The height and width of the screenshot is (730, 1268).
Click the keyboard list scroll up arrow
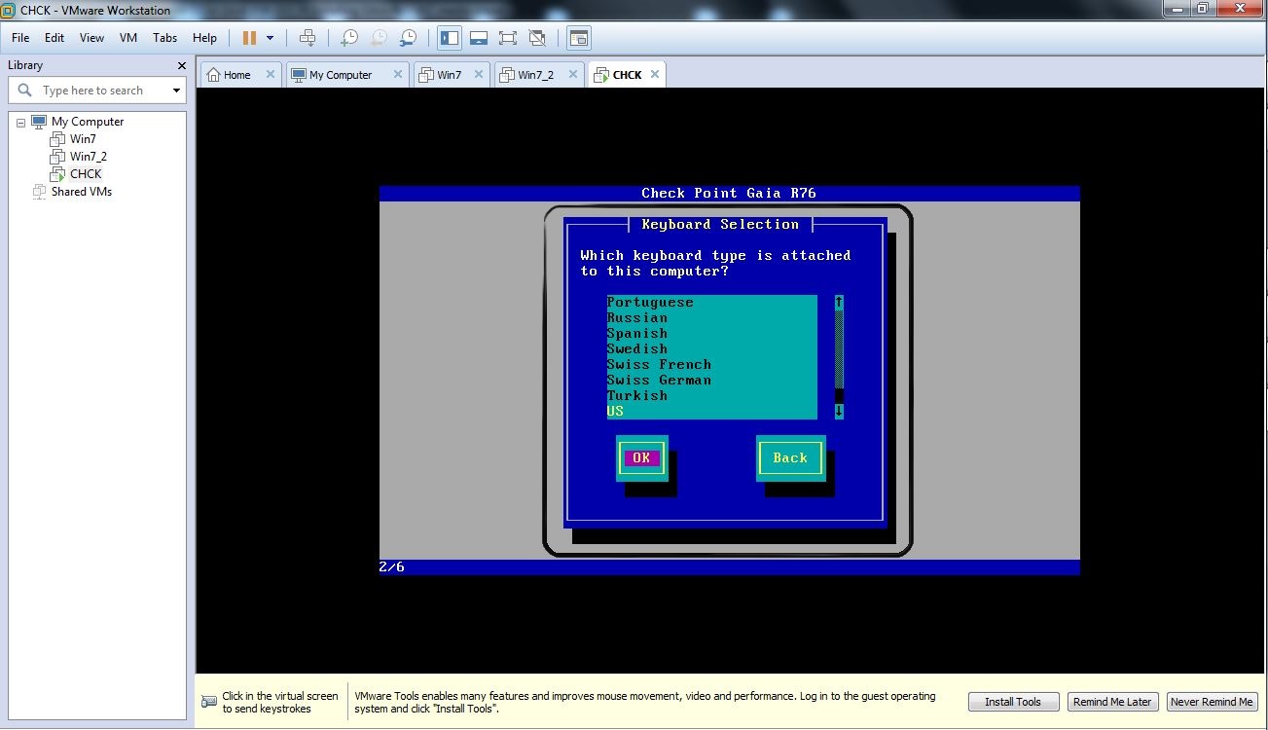click(839, 303)
